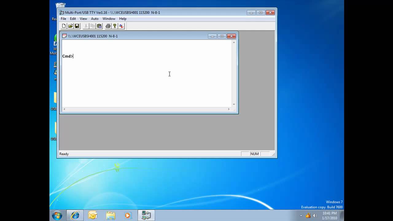
Task: Click the Copy toolbar icon
Action: [x=92, y=26]
